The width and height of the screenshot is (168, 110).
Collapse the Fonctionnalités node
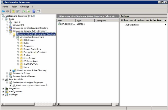(x=4, y=80)
